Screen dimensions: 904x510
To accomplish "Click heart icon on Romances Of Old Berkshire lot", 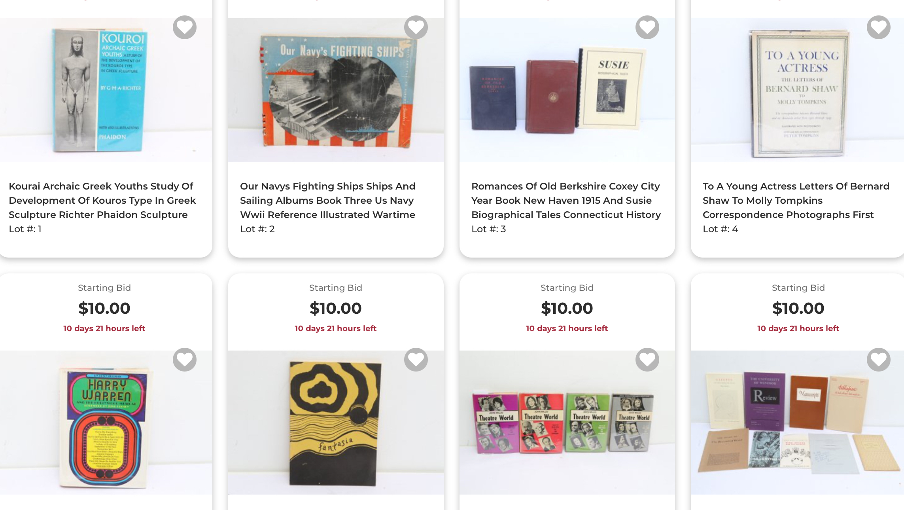I will pyautogui.click(x=647, y=27).
